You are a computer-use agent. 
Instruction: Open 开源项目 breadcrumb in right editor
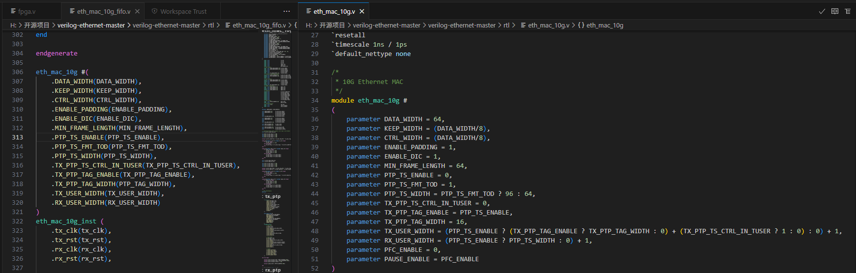tap(332, 25)
